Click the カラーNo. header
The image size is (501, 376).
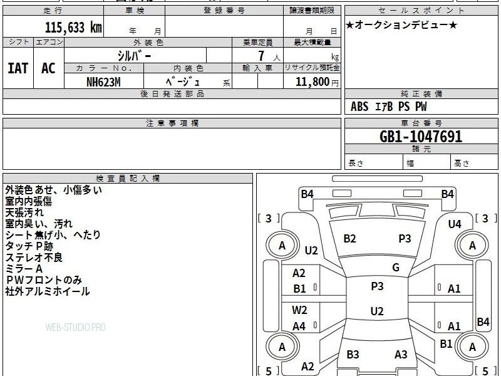click(x=104, y=68)
